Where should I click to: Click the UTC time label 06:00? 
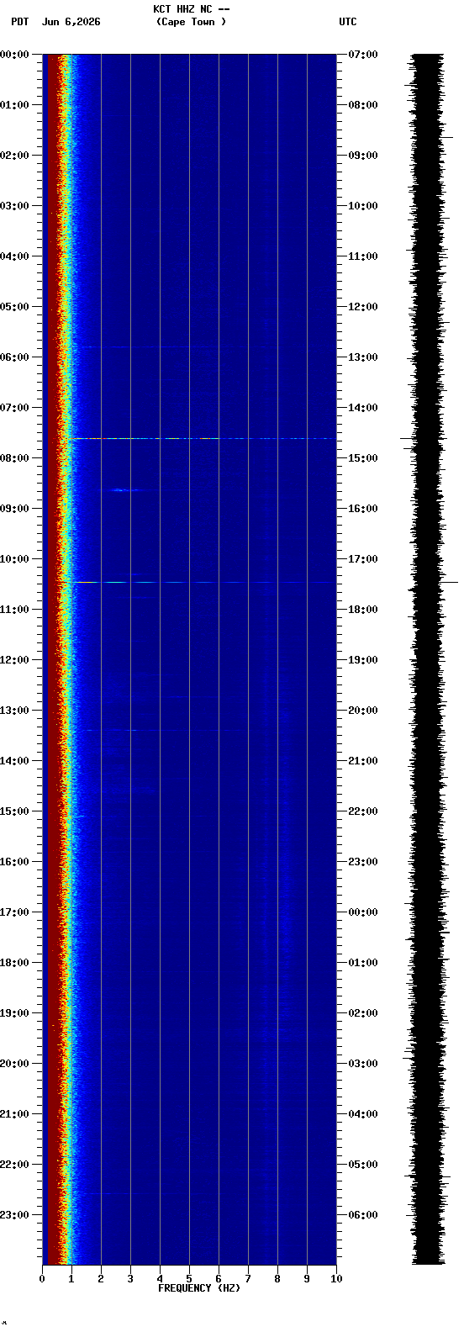coord(363,1215)
